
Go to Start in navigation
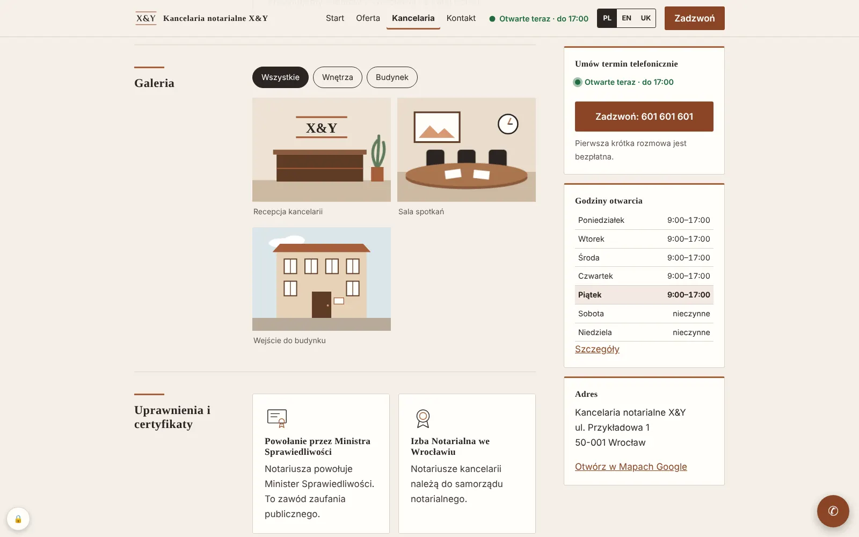click(x=335, y=18)
